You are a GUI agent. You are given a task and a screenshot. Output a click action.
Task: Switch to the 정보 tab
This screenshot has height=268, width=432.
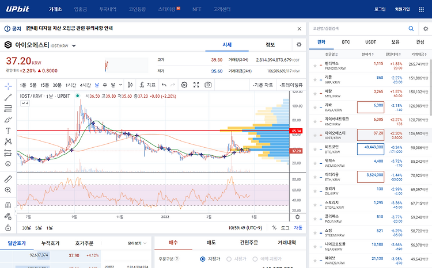click(x=270, y=45)
